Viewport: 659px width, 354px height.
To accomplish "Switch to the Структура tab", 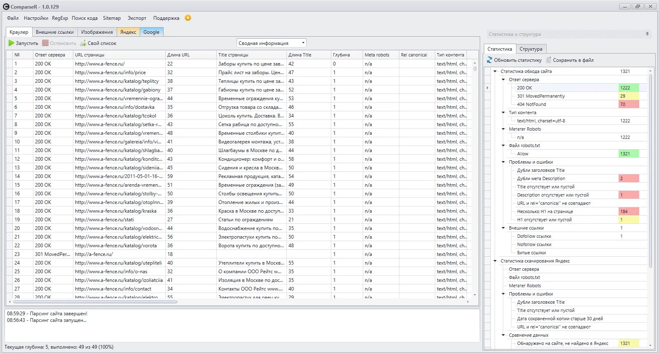I will (x=531, y=49).
